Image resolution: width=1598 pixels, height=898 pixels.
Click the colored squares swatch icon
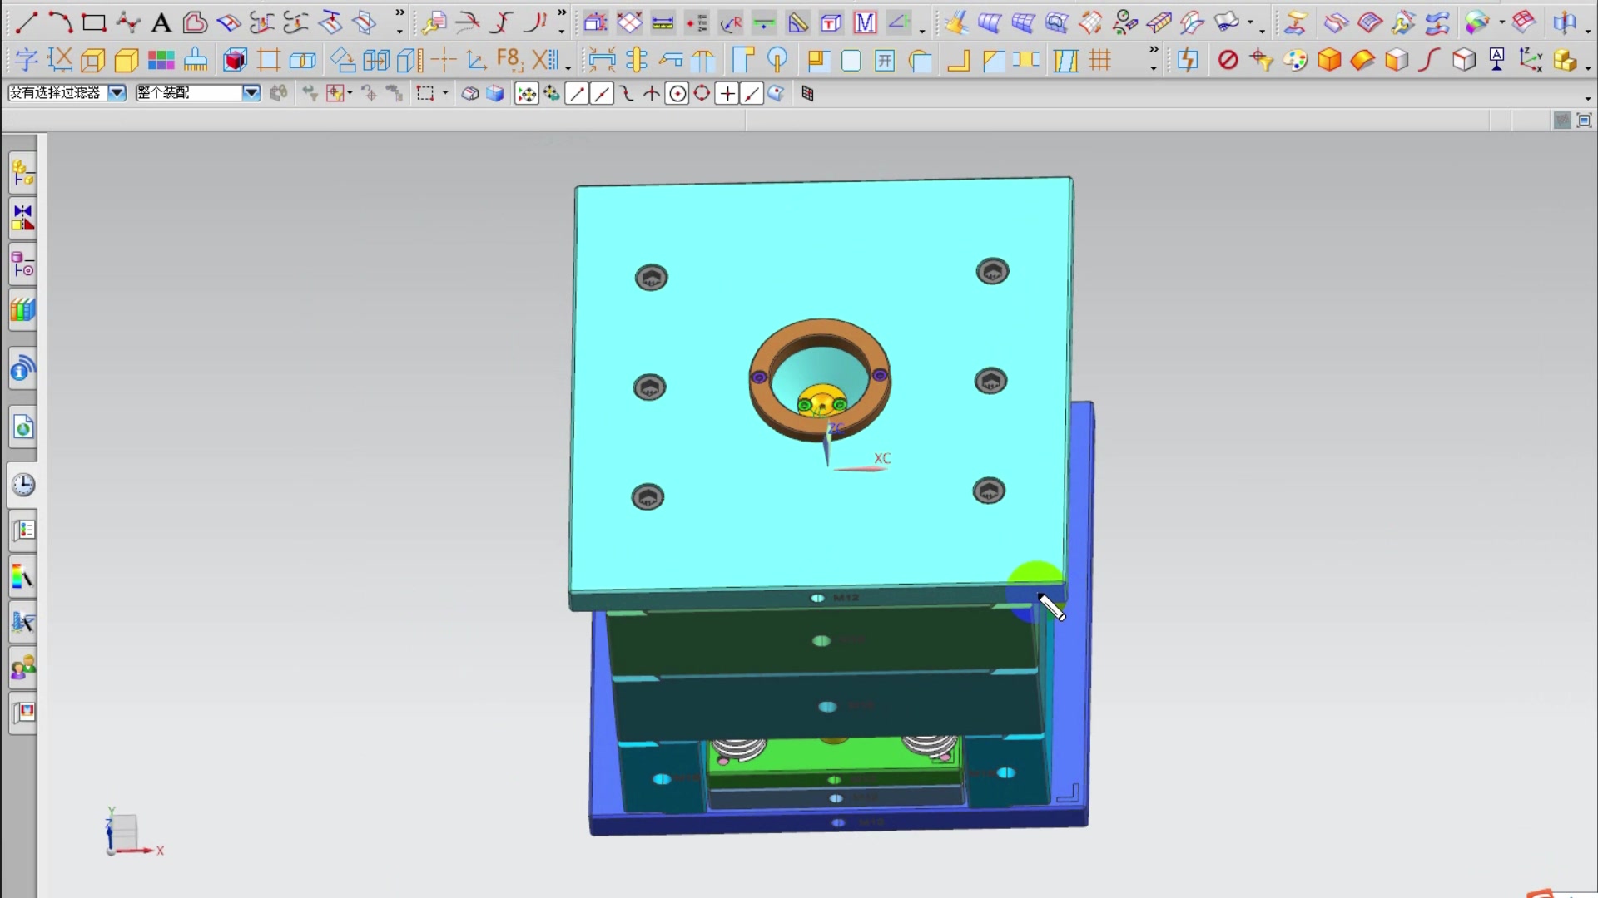point(161,60)
